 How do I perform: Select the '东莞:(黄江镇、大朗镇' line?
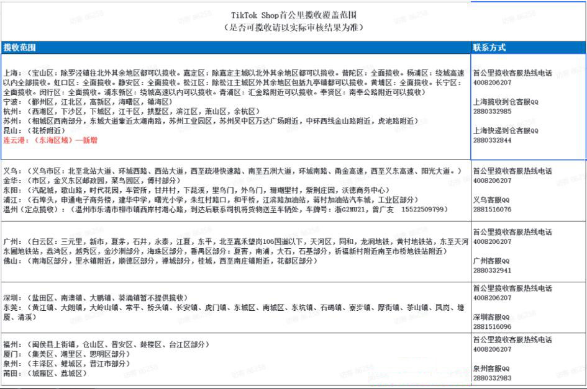pos(234,308)
